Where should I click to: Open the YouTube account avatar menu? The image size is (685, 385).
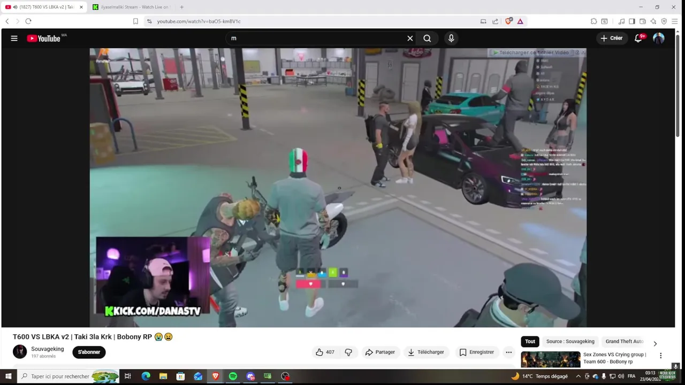click(x=659, y=38)
